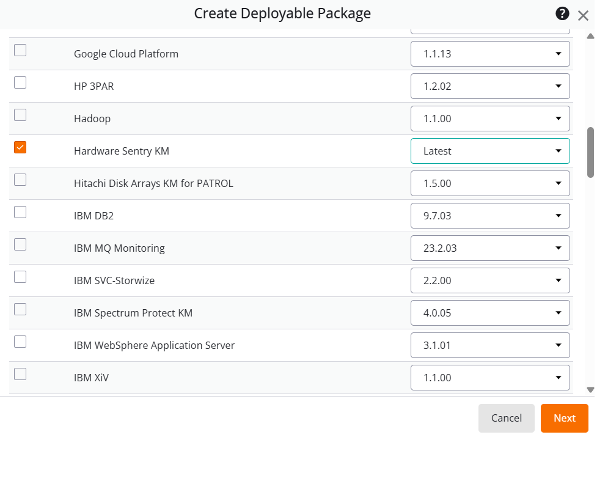Click the Cancel button

[x=506, y=418]
